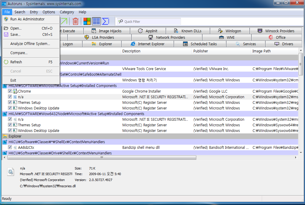Click the Explorer section folder icon
305x205 pixels.
point(5,136)
